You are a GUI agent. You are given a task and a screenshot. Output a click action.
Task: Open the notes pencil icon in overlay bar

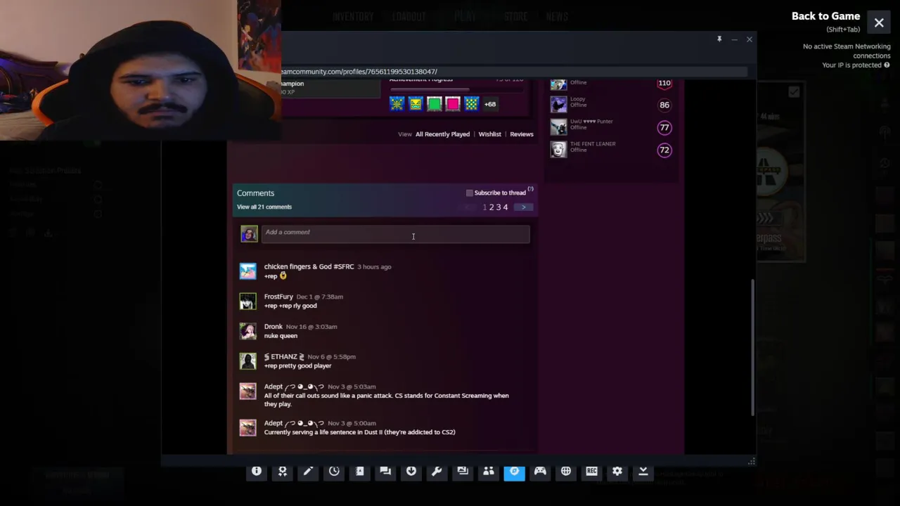click(308, 472)
